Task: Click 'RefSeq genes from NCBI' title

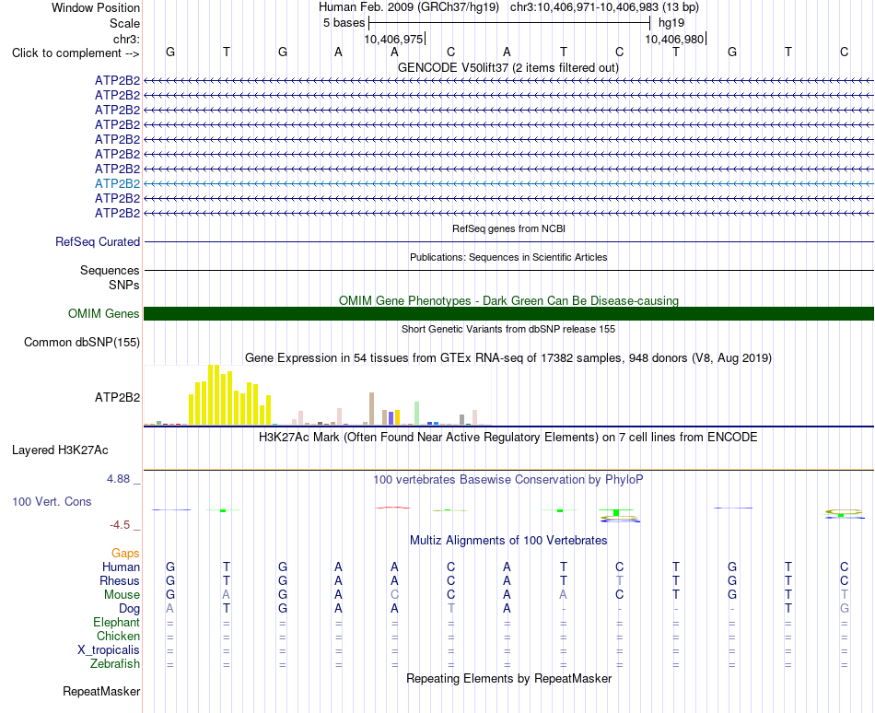Action: click(509, 228)
